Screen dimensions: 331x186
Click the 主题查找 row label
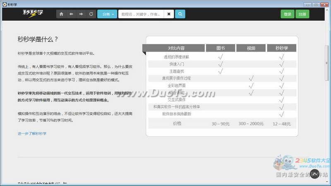(177, 71)
